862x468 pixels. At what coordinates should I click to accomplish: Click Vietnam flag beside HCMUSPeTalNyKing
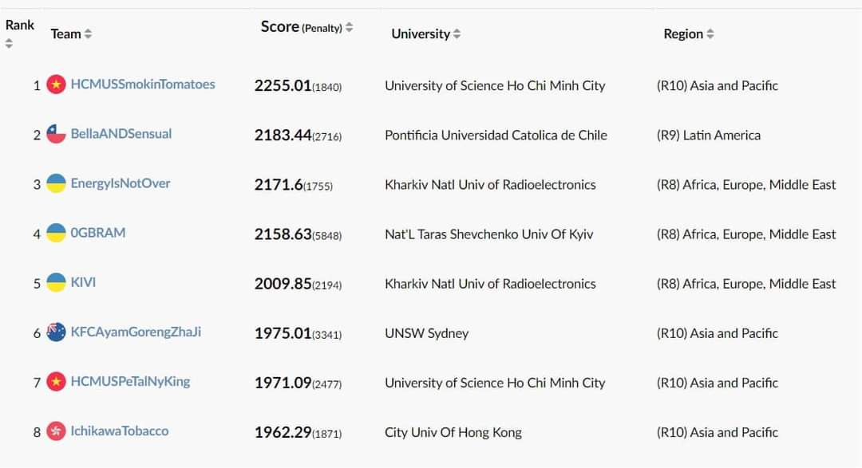[56, 381]
